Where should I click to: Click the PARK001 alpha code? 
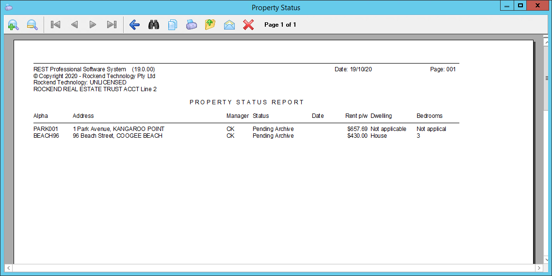coord(46,129)
